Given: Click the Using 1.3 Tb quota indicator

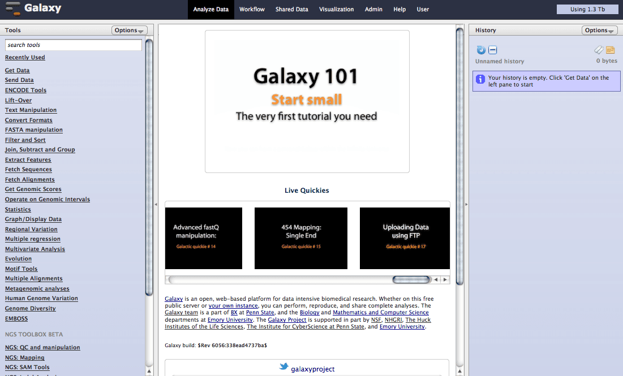Looking at the screenshot, I should click(588, 9).
